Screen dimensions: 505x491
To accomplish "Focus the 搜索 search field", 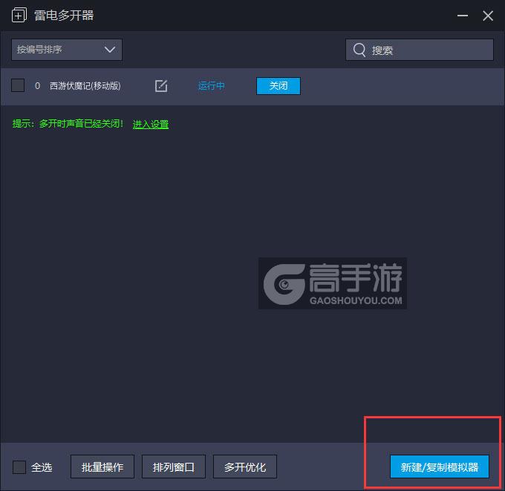I will click(x=420, y=50).
